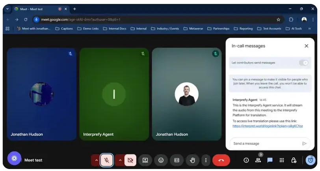
Task: Click the Present now screen share icon
Action: coord(145,160)
